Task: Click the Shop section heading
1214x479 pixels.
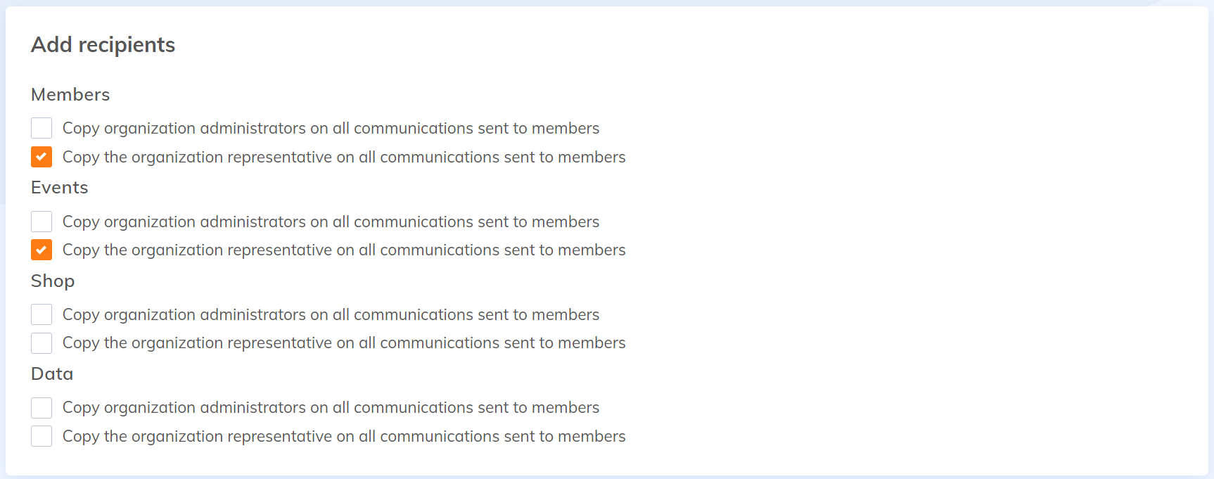Action: (53, 281)
